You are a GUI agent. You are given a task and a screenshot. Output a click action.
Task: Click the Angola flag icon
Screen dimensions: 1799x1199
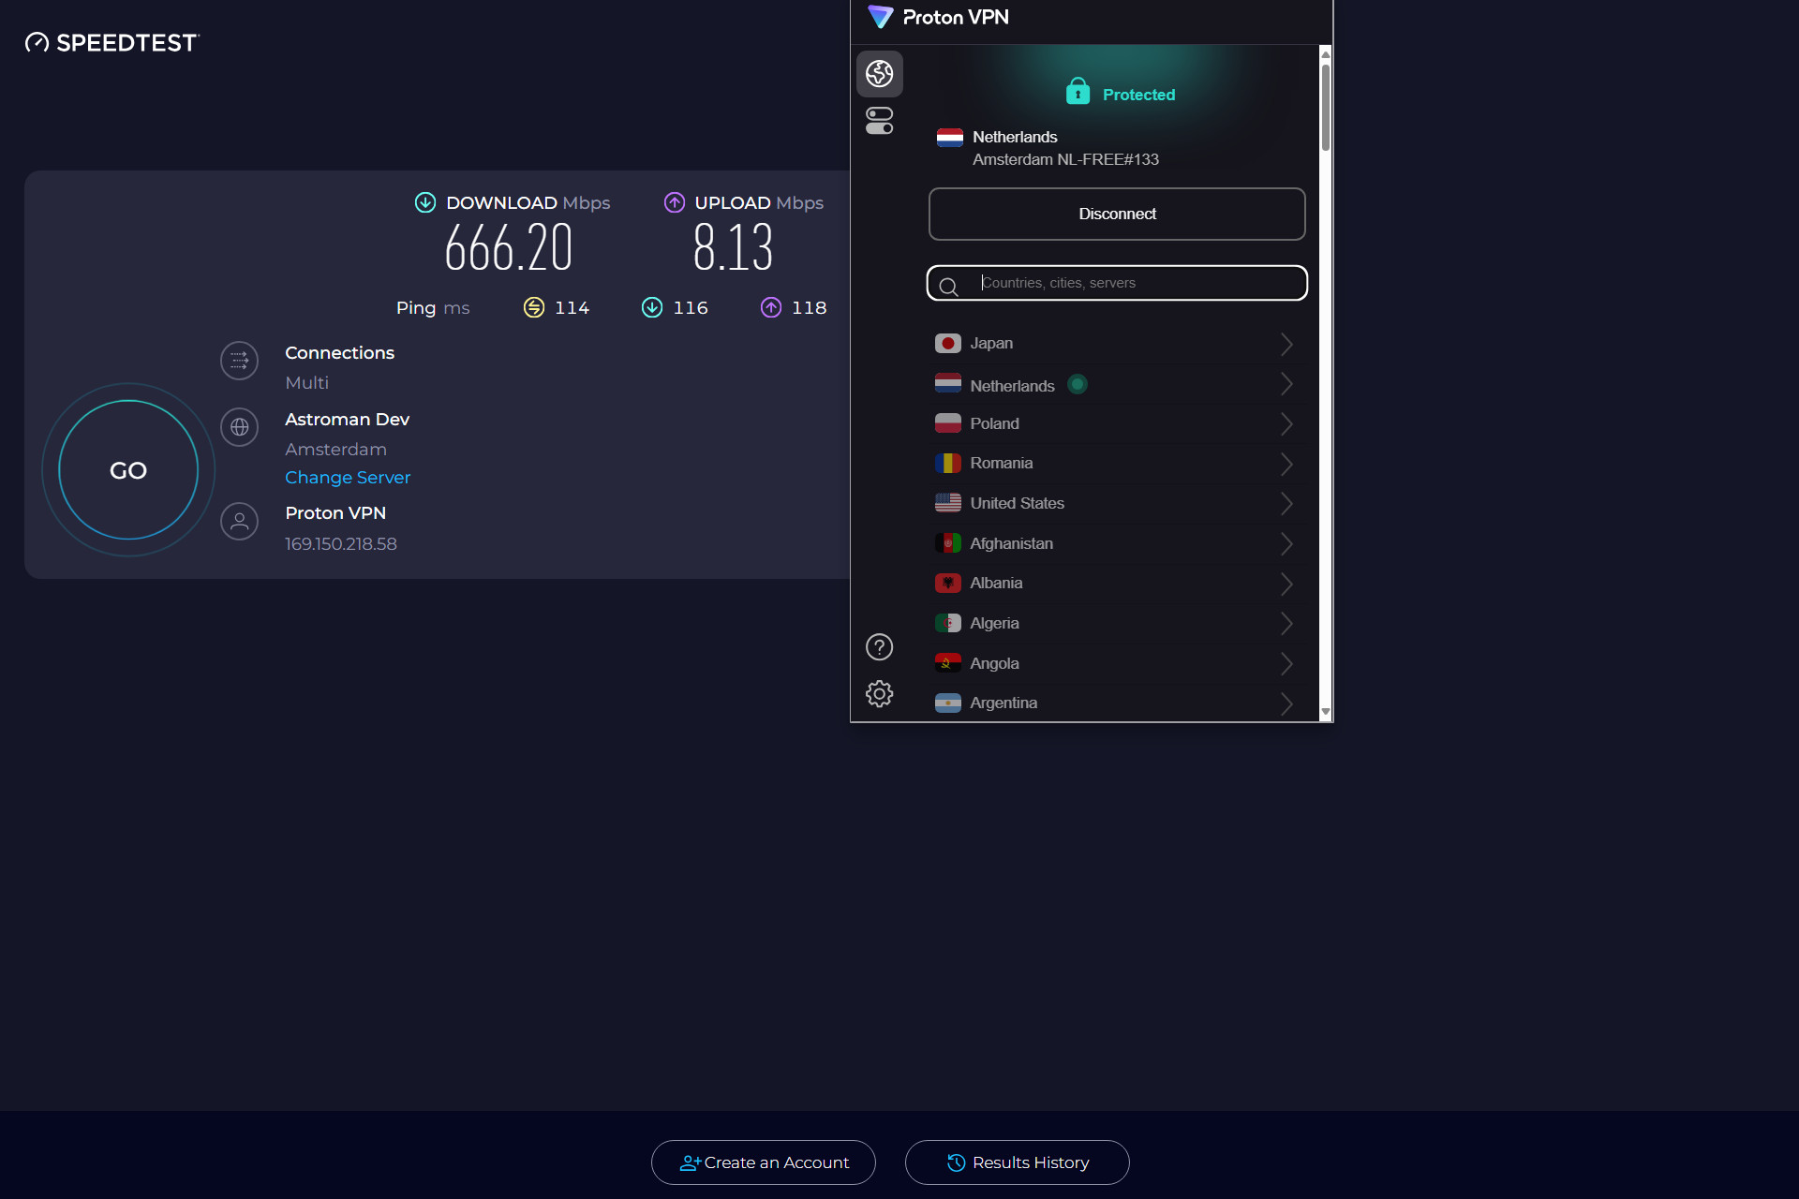point(948,663)
